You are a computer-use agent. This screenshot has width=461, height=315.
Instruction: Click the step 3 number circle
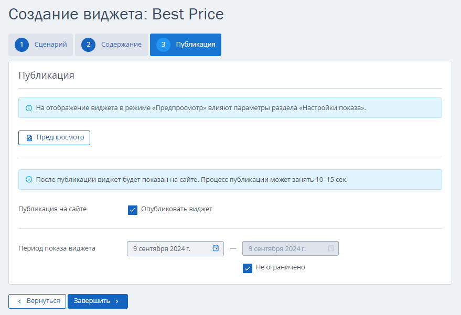coord(164,45)
